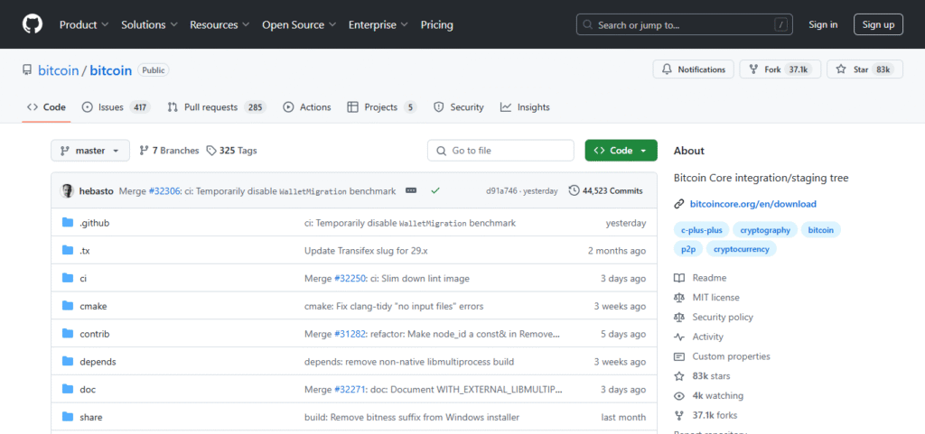Open the contrib folder
Viewport: 925px width, 434px height.
pyautogui.click(x=94, y=334)
